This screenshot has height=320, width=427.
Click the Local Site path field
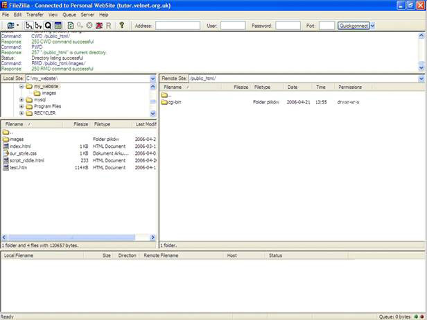point(87,78)
